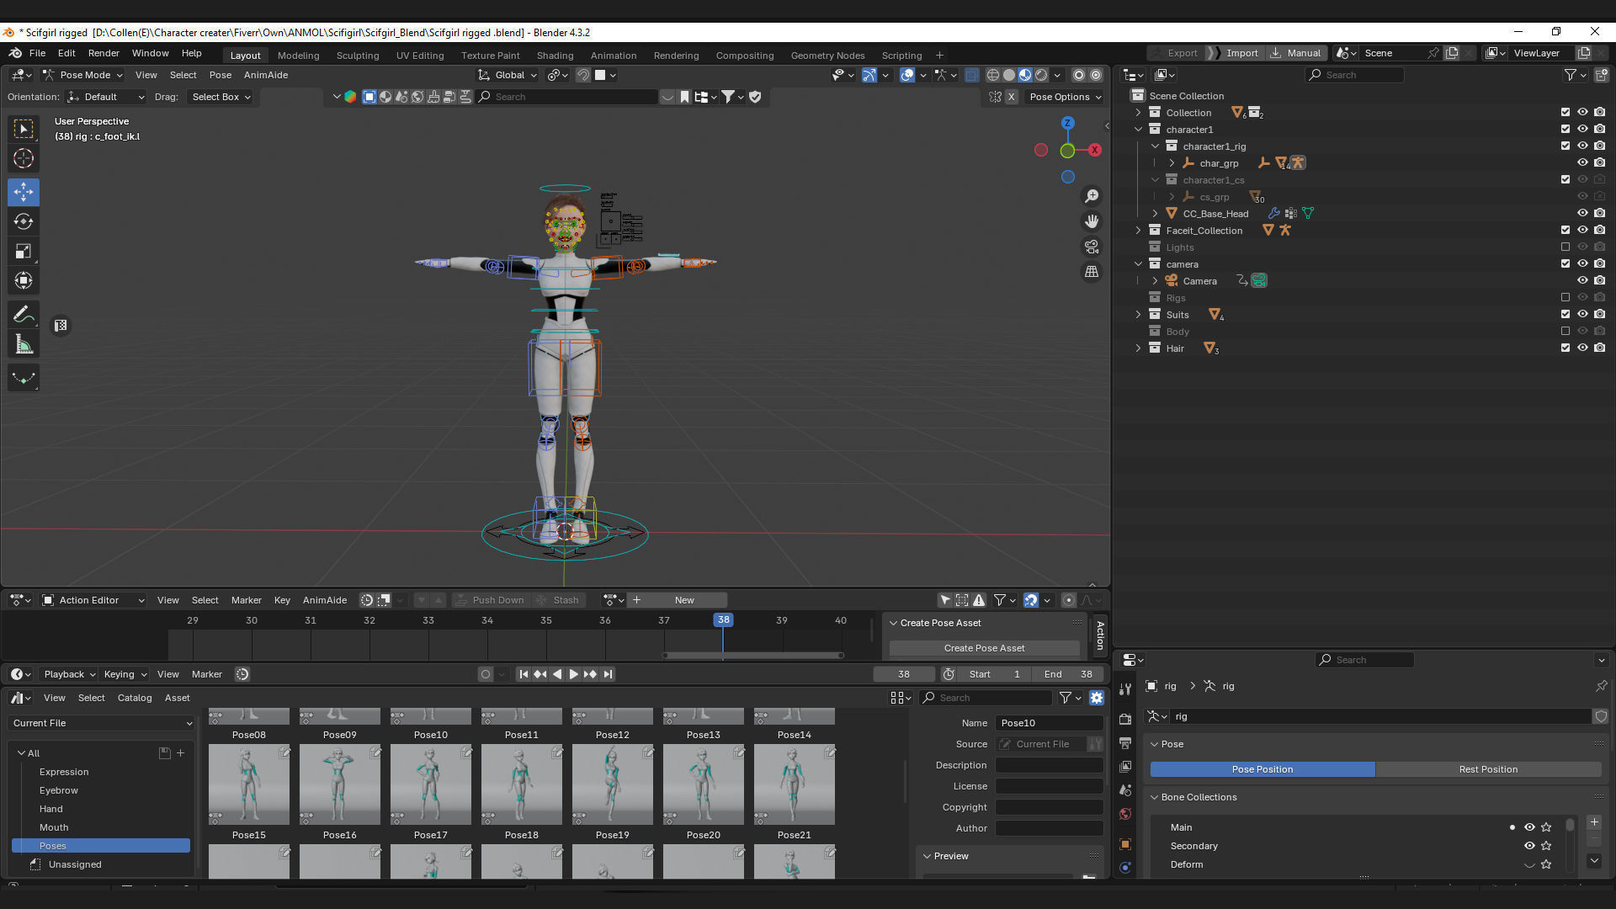The image size is (1616, 909).
Task: Open the Select Box drag dropdown
Action: tap(221, 97)
